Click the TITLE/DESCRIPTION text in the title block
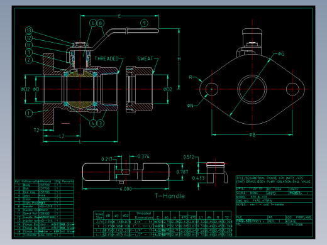 coord(274,180)
